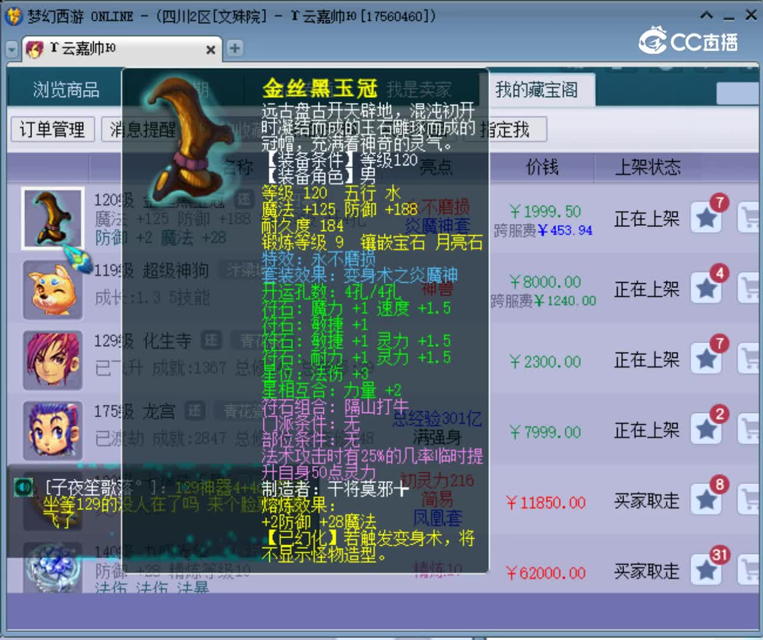Favorite the ¥62000.00 item star
Image resolution: width=763 pixels, height=640 pixels.
pos(707,570)
